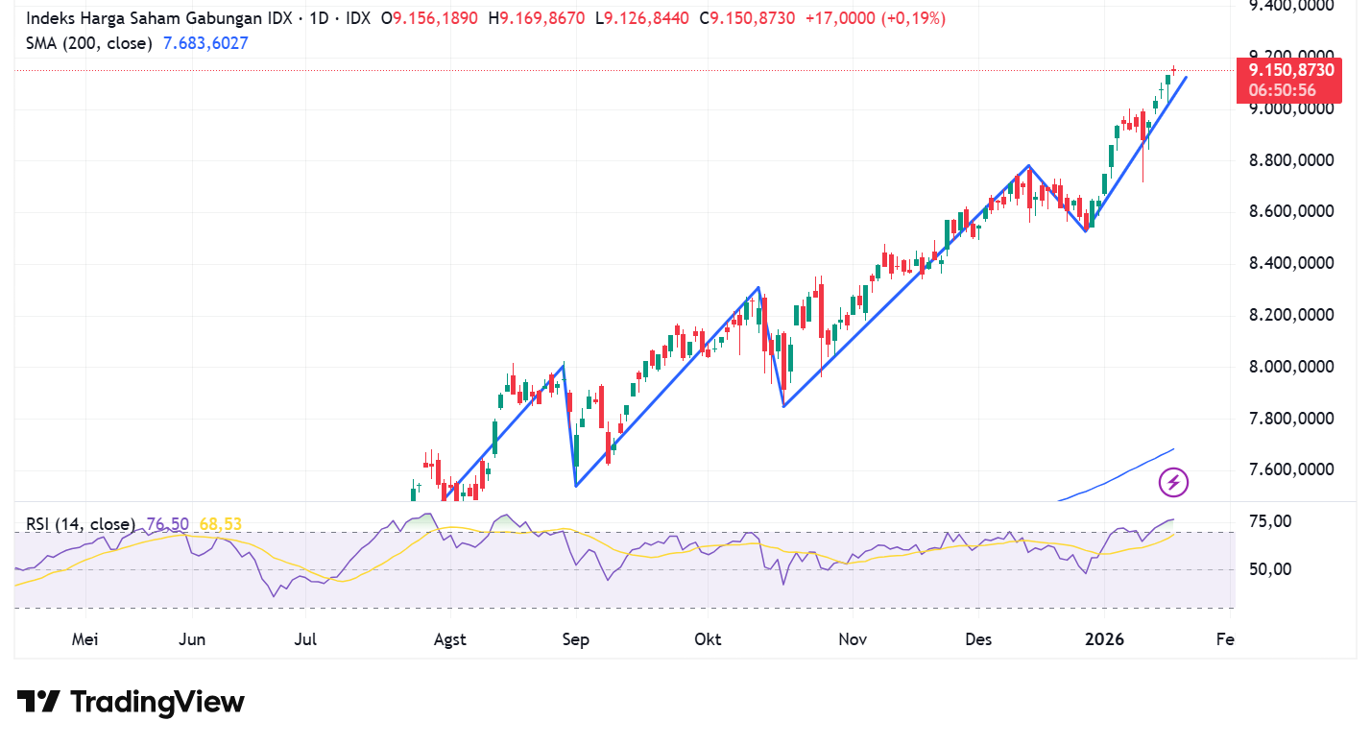Screen dimensions: 1371x745
Task: Click the 2026 label on the time axis
Action: tap(1104, 638)
